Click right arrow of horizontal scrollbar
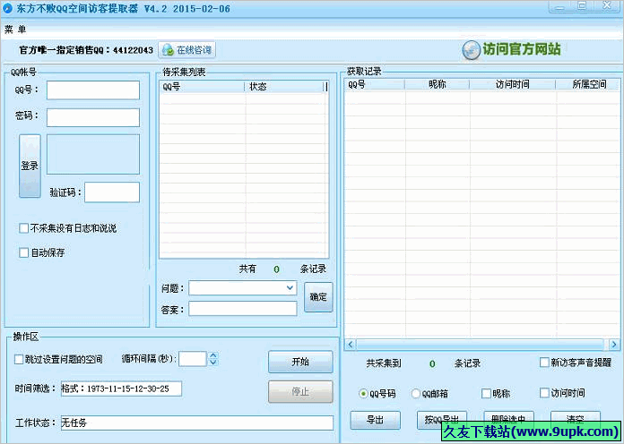 pyautogui.click(x=614, y=345)
